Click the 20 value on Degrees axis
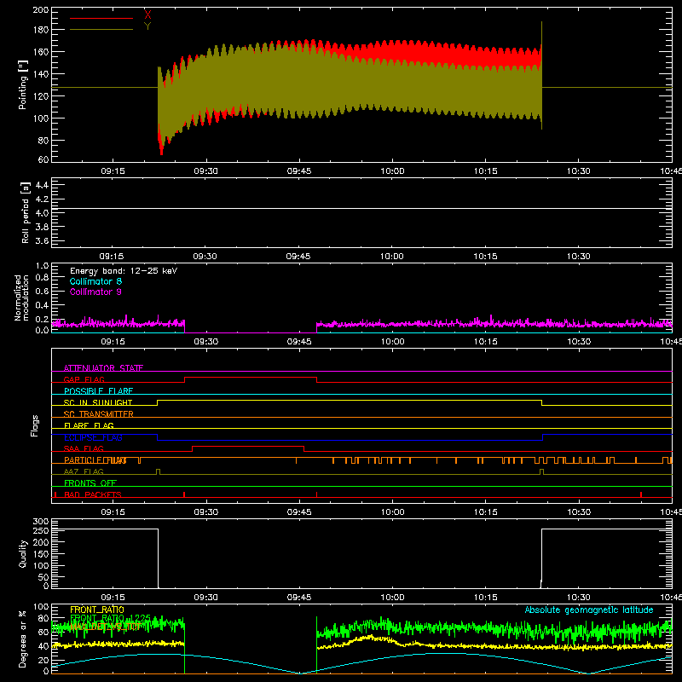 [43, 660]
